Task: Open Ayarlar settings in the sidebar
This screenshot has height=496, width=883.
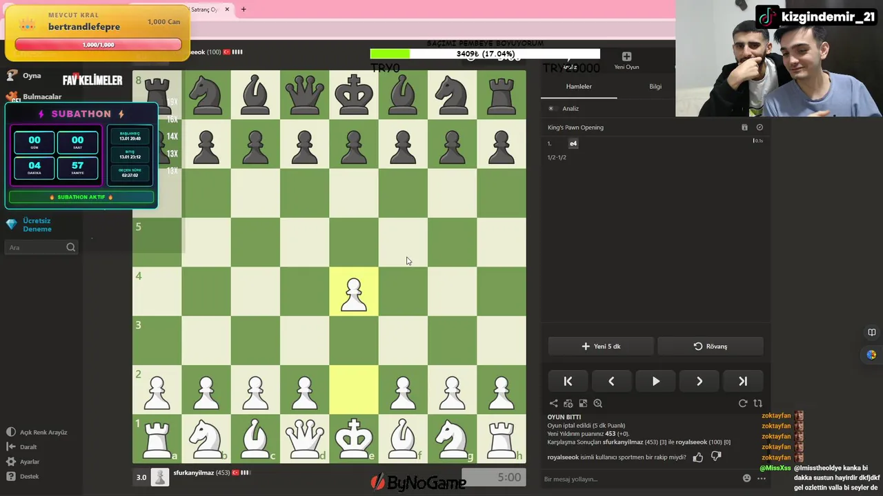Action: point(23,462)
